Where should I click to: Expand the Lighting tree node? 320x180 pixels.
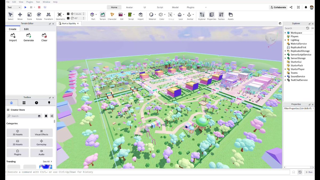coord(285,40)
